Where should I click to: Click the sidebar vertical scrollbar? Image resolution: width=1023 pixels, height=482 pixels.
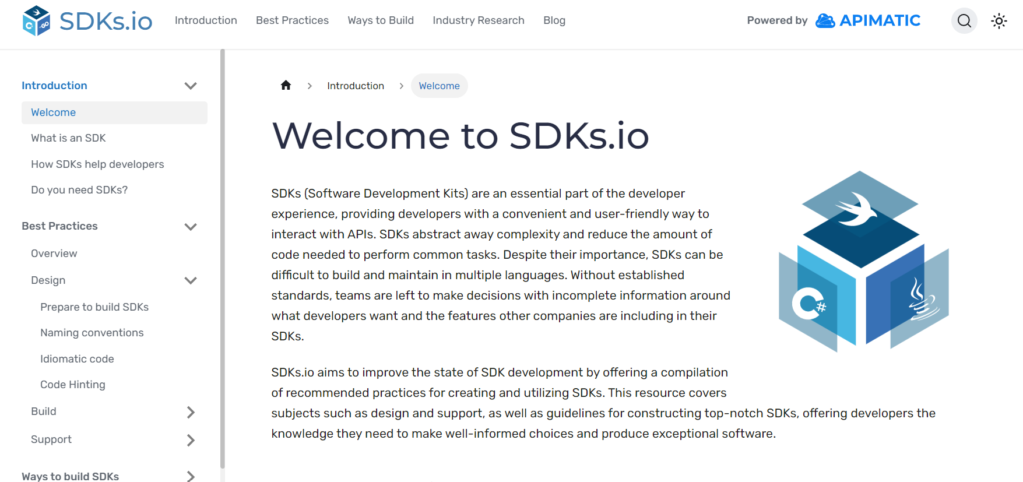pos(223,259)
